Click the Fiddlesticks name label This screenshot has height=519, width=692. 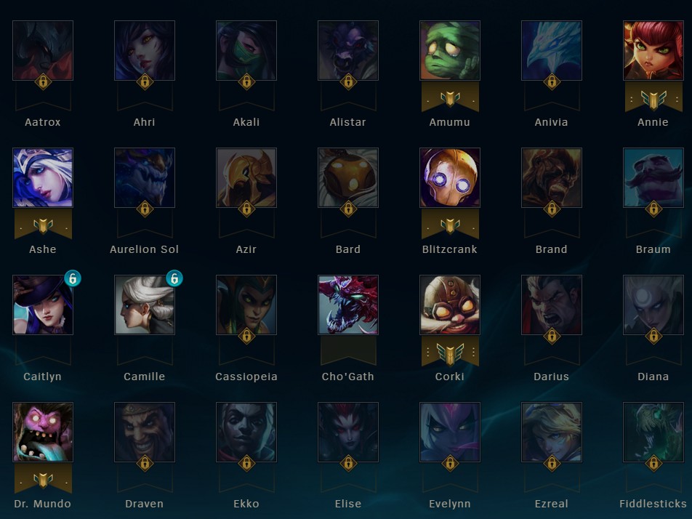pos(653,504)
